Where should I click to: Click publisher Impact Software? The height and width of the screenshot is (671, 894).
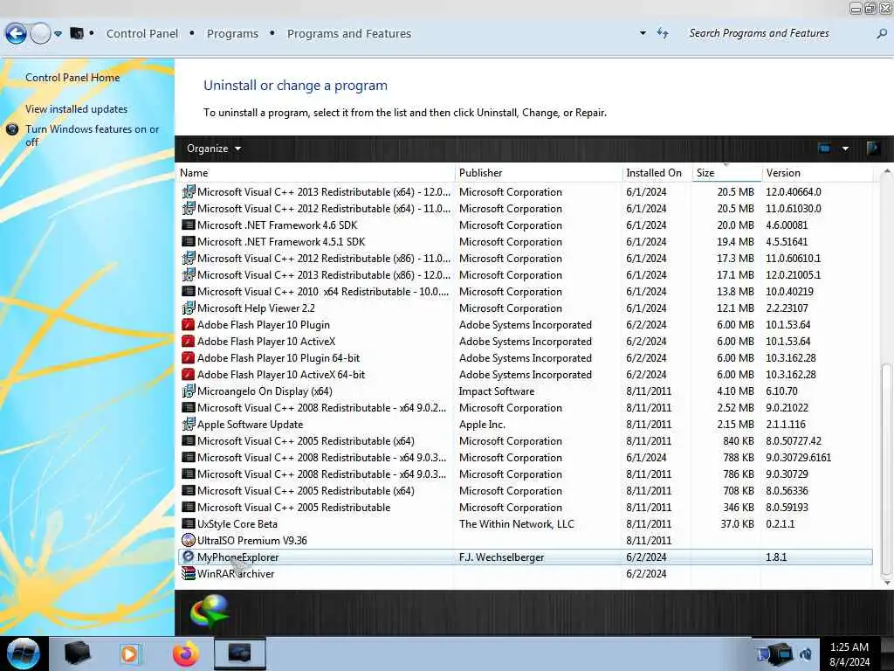click(497, 391)
